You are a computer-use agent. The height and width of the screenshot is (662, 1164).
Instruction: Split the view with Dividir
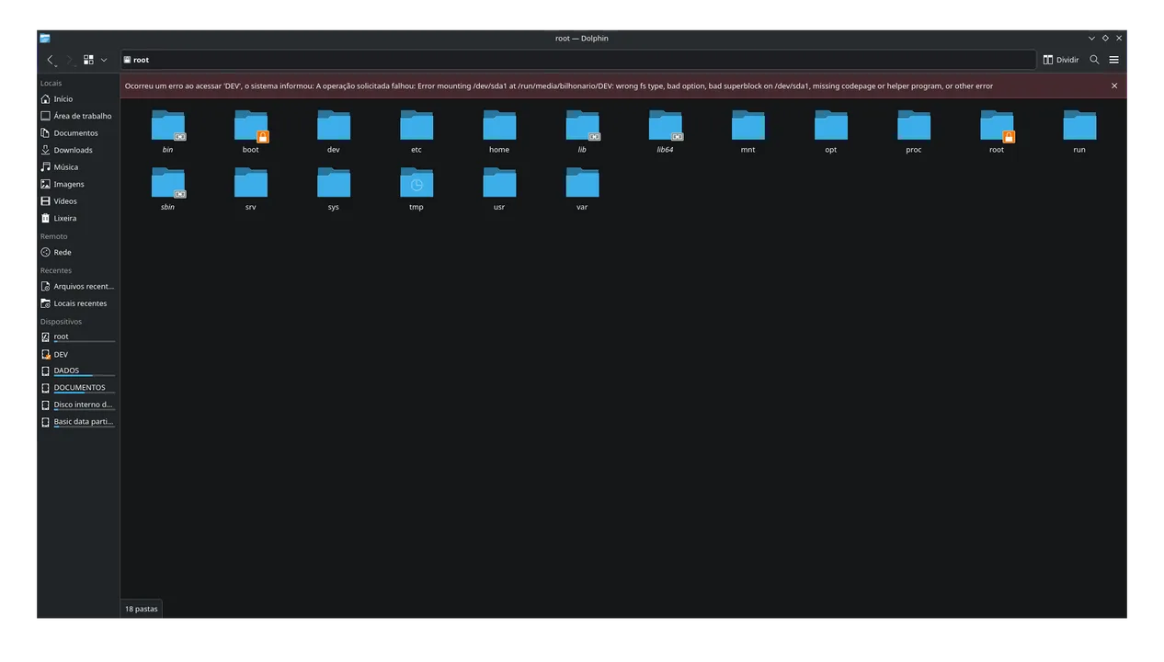point(1060,60)
